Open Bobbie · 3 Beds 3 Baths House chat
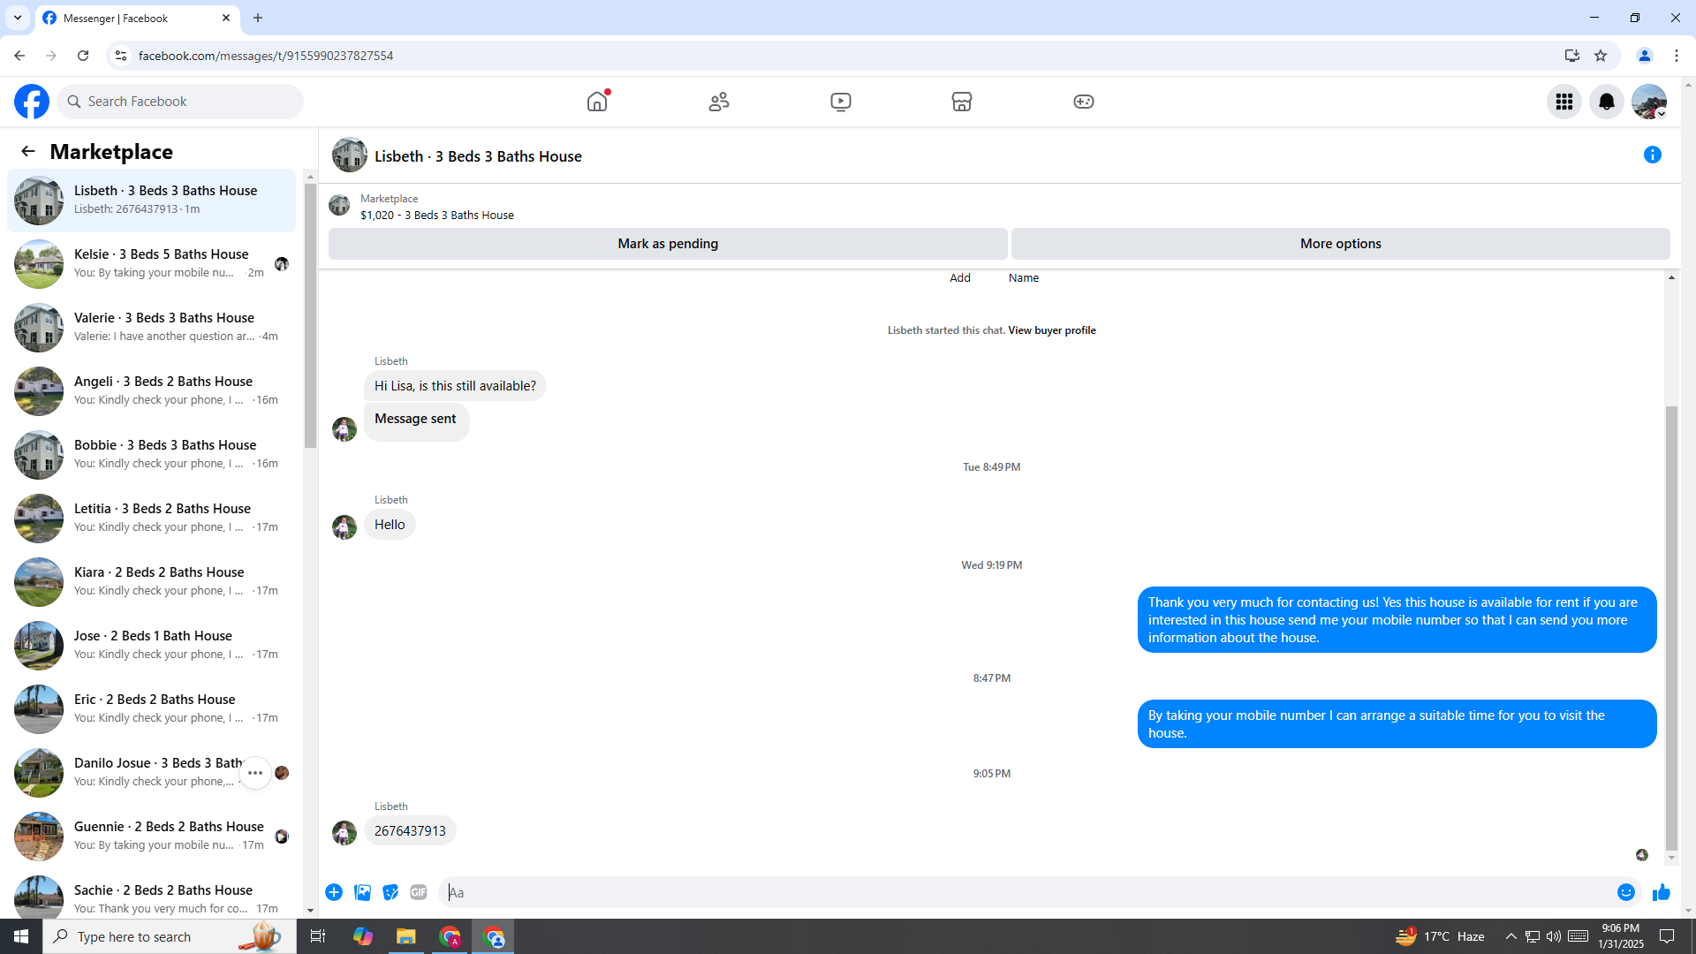1696x954 pixels. click(152, 455)
